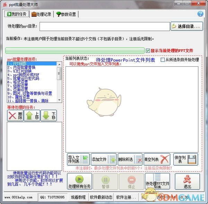Image resolution: width=208 pixels, height=204 pixels.
Task: Click the 等待处理的任务 empty task list box
Action: tap(34, 146)
